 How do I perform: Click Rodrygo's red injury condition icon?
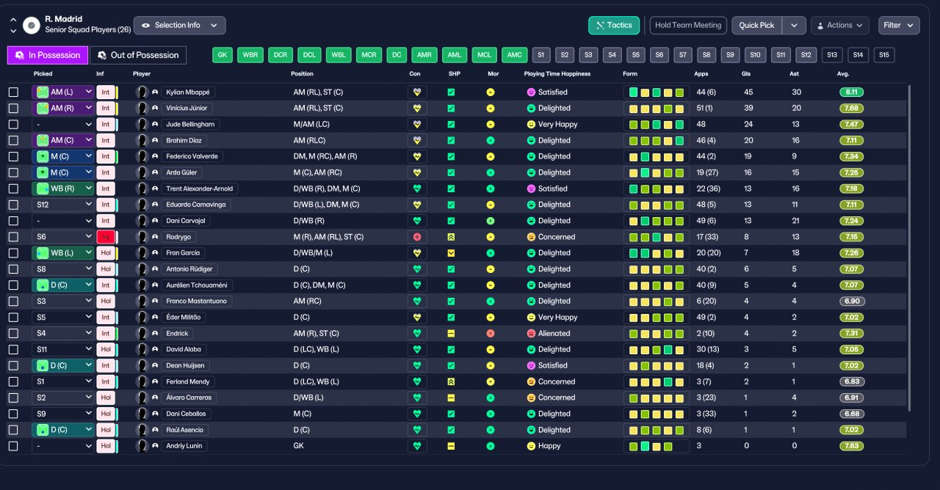click(x=417, y=237)
